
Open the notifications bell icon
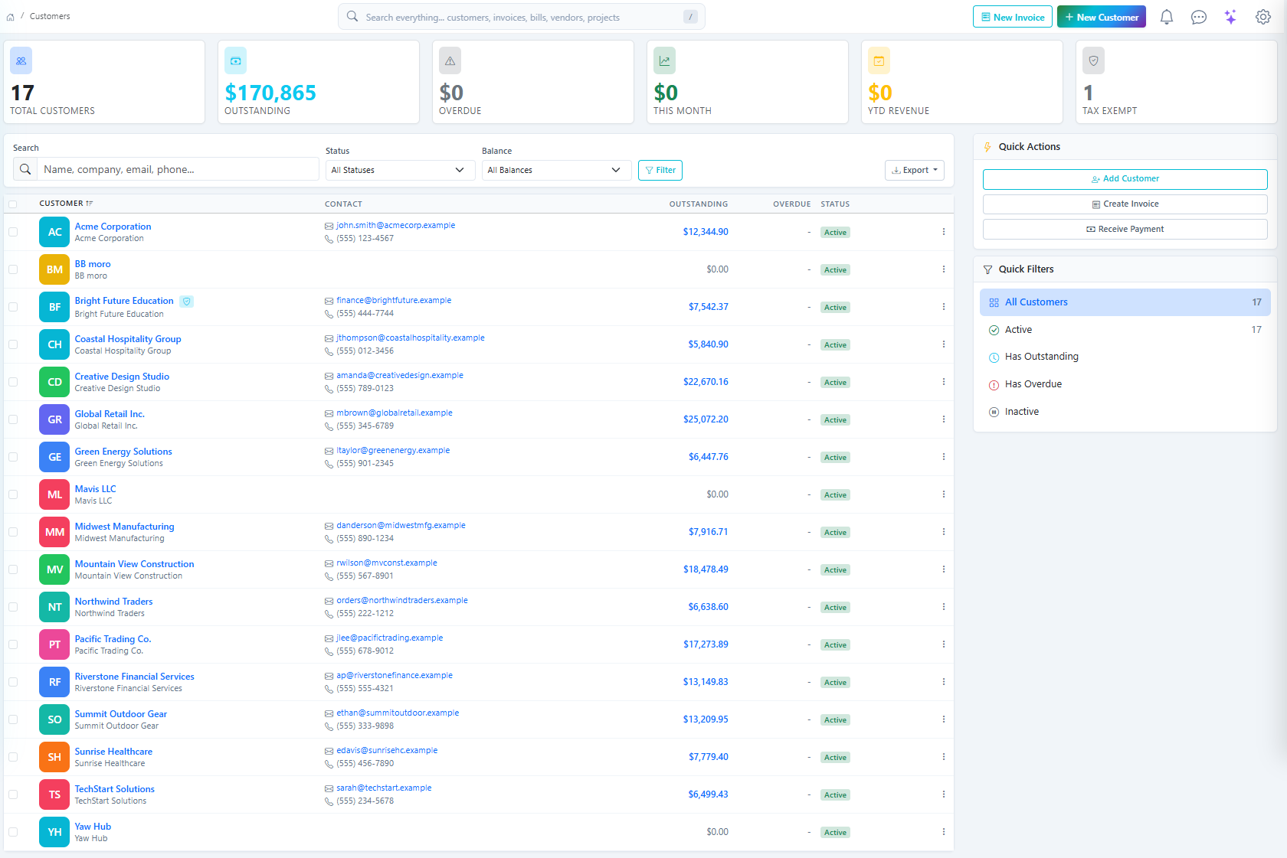coord(1166,17)
